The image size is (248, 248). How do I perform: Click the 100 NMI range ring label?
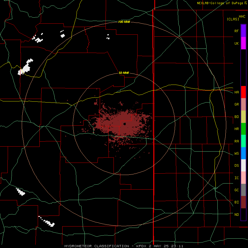click(x=124, y=22)
